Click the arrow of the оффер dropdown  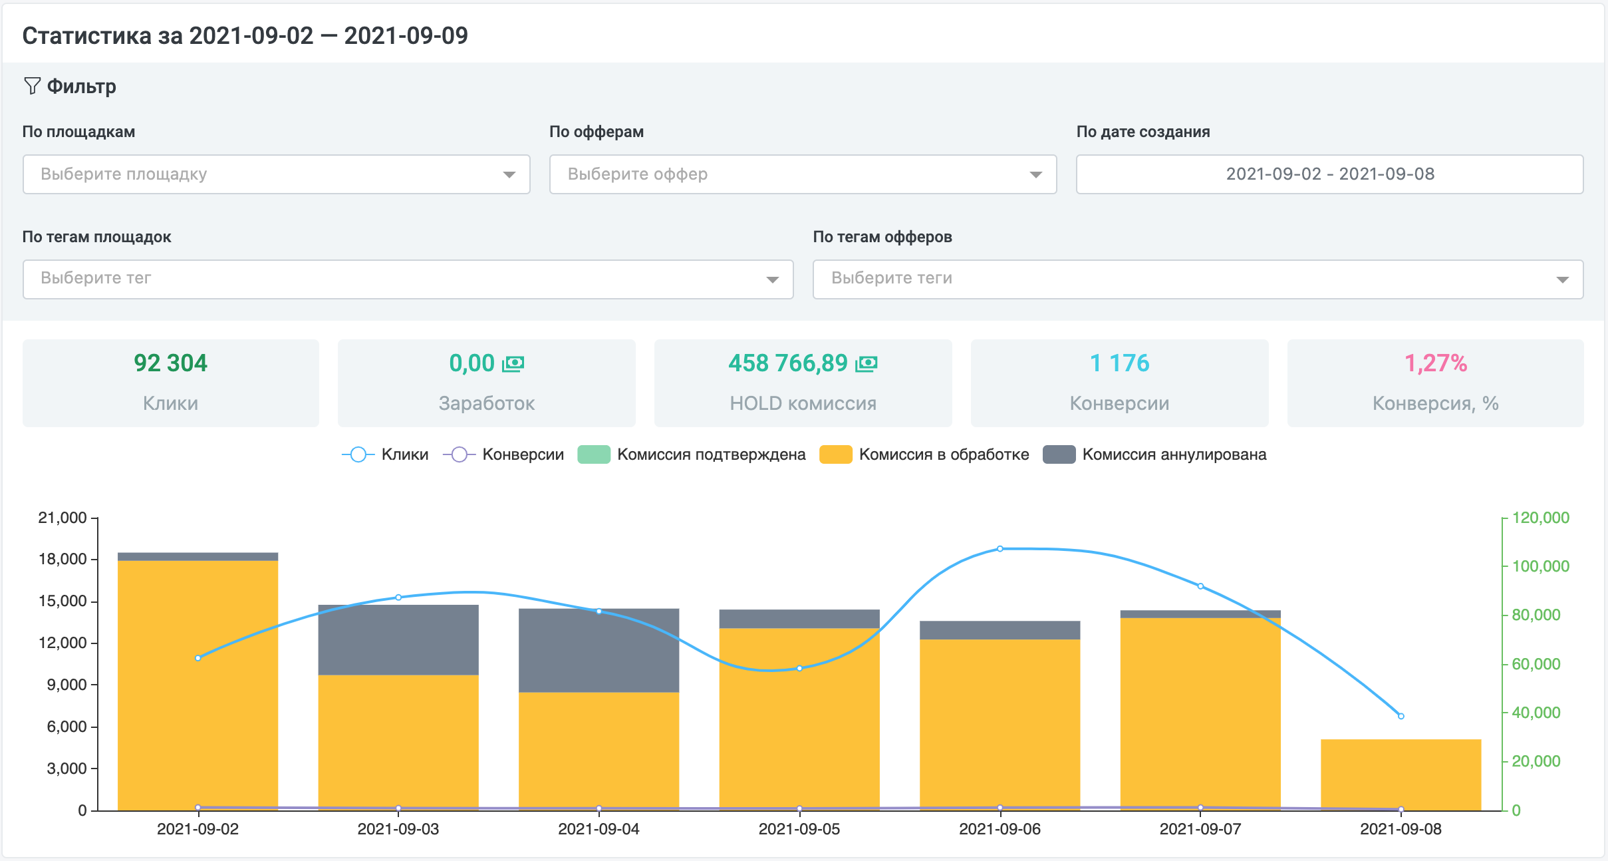[x=1035, y=175]
